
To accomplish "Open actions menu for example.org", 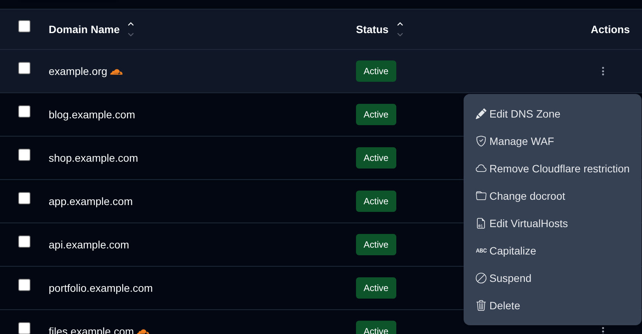I will (603, 71).
